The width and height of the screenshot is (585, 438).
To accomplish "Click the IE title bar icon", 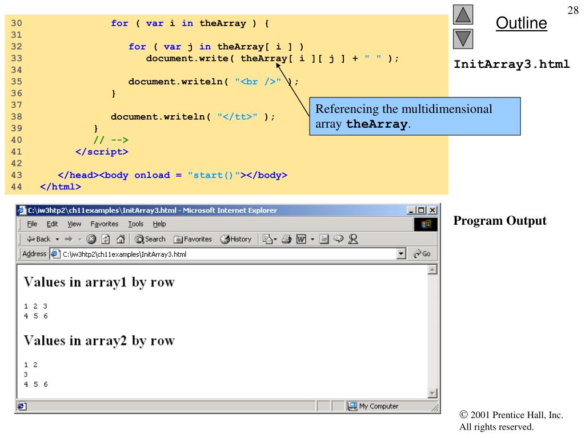I will coord(22,210).
